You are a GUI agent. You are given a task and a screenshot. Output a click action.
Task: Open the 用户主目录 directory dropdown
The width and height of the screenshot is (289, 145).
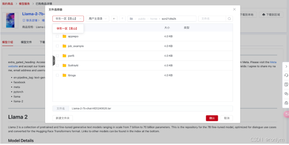[x=98, y=19]
